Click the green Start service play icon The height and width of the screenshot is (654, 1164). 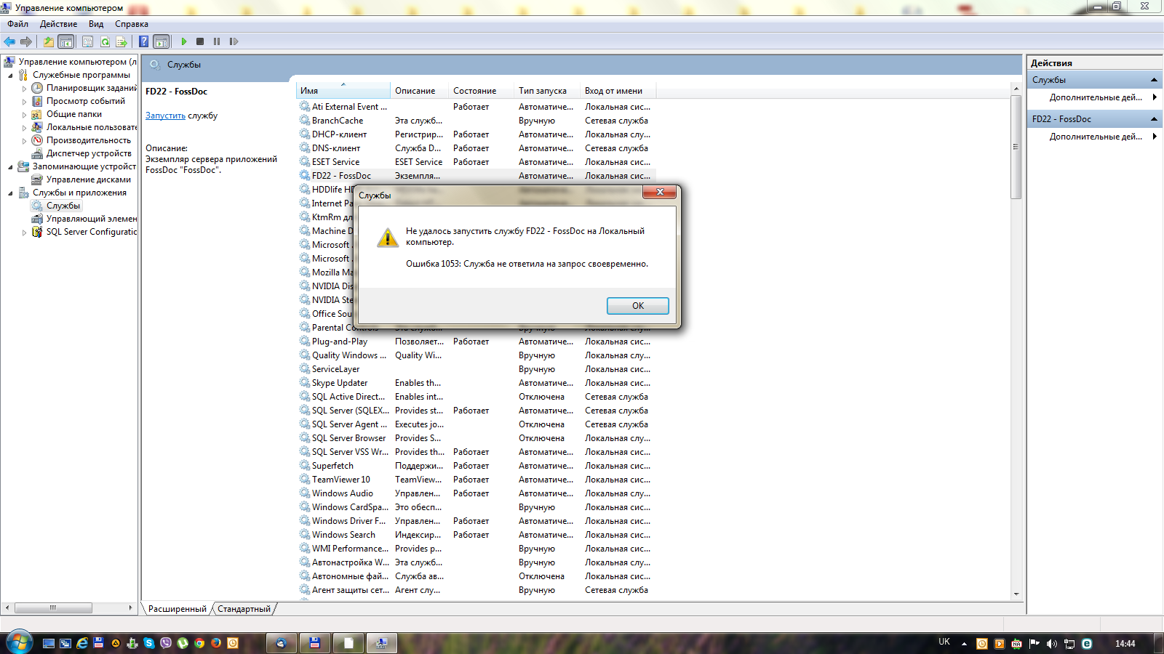(184, 41)
